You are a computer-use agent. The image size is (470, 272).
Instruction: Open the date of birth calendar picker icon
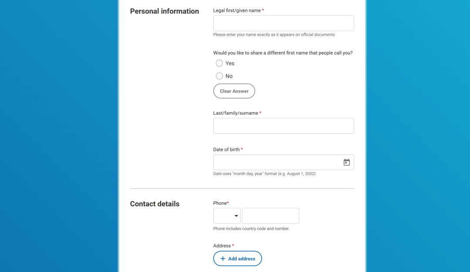click(346, 162)
